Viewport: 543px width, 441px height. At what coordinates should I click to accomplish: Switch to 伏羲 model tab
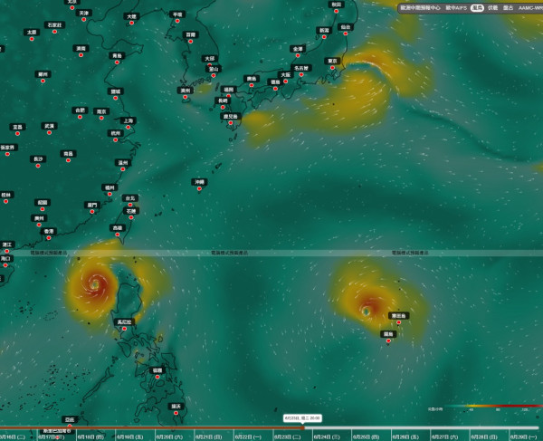click(492, 7)
